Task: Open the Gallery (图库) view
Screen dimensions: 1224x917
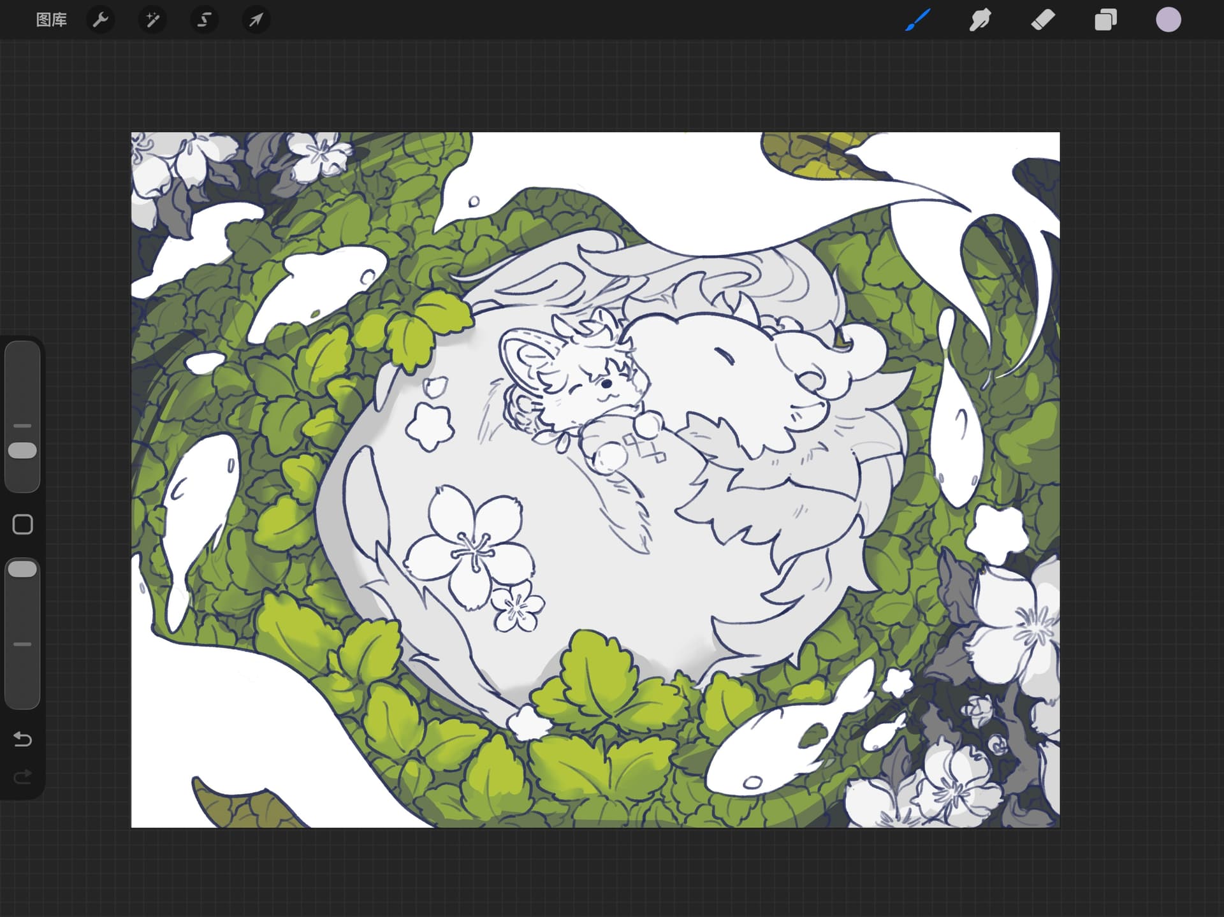Action: click(51, 20)
